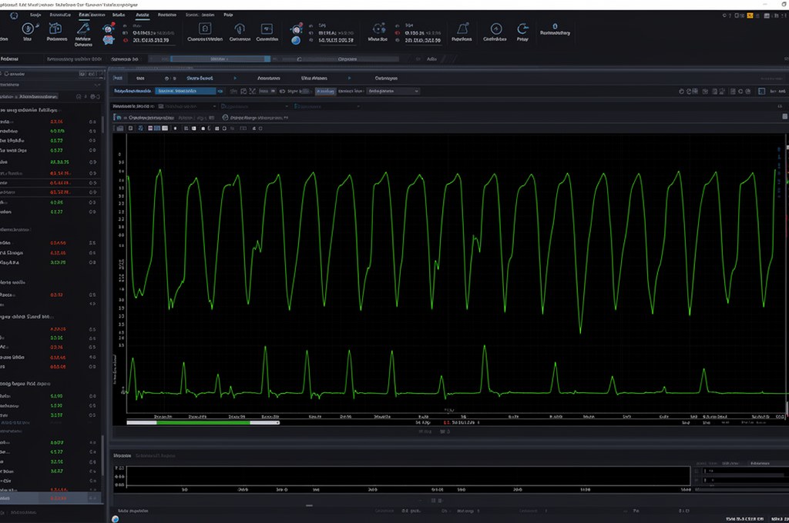Click the gauge icon in the ribbon toolbar

pos(496,29)
